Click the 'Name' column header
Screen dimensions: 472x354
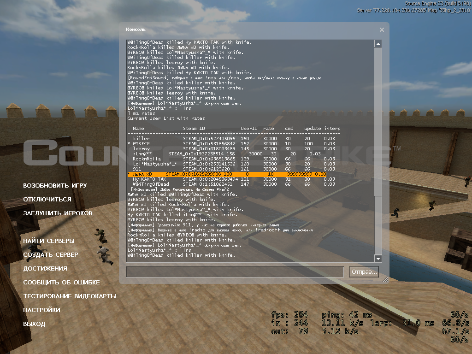tap(138, 129)
